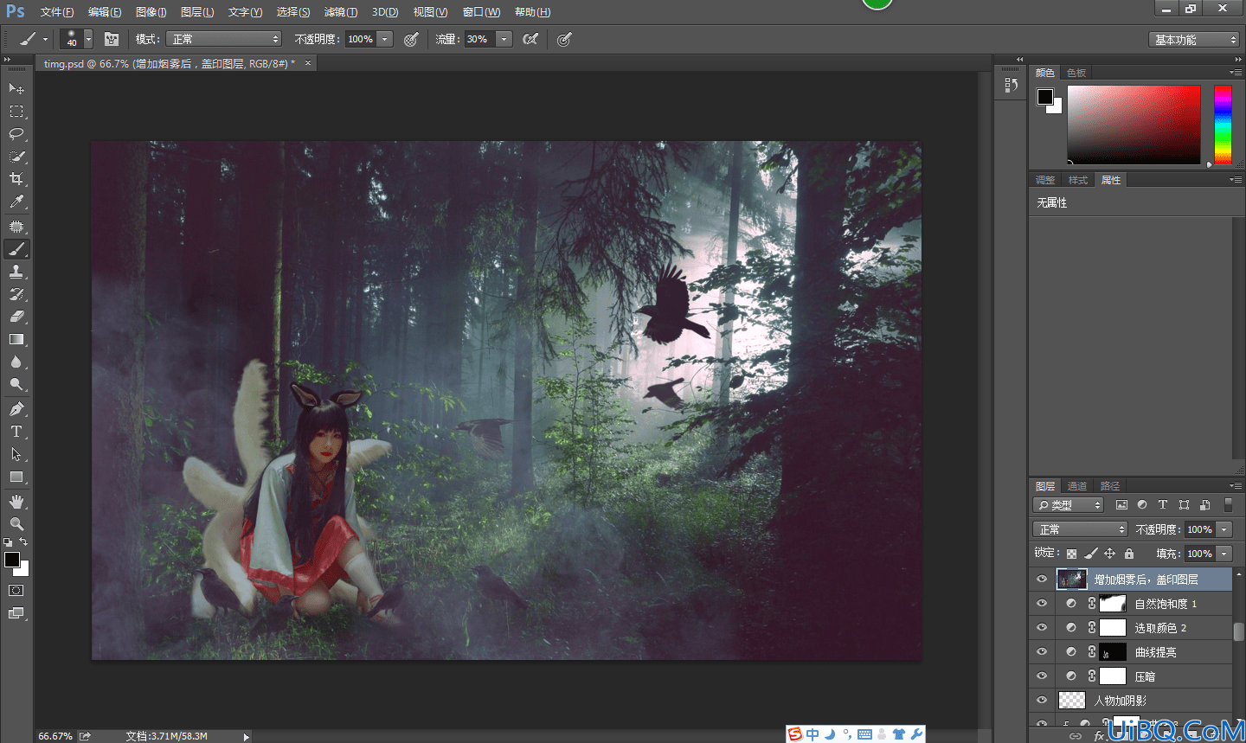Viewport: 1246px width, 743px height.
Task: Open the 图像(I) menu
Action: coord(151,12)
